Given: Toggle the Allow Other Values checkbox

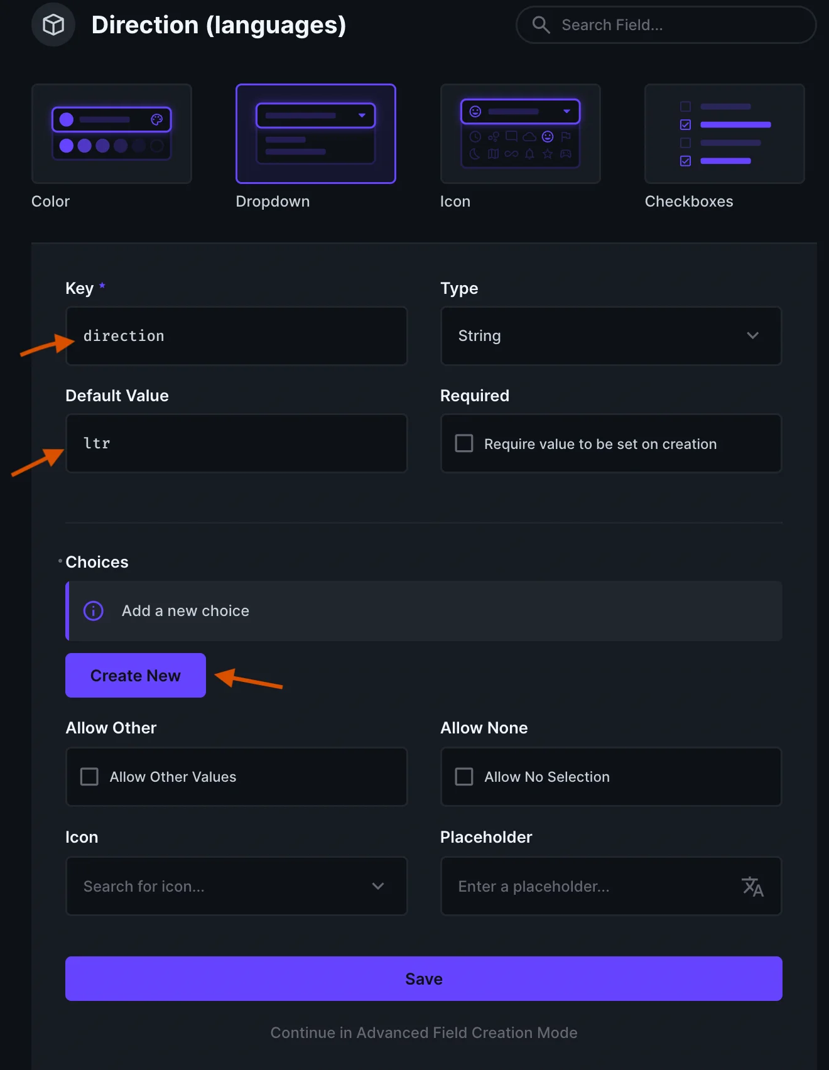Looking at the screenshot, I should (x=89, y=777).
